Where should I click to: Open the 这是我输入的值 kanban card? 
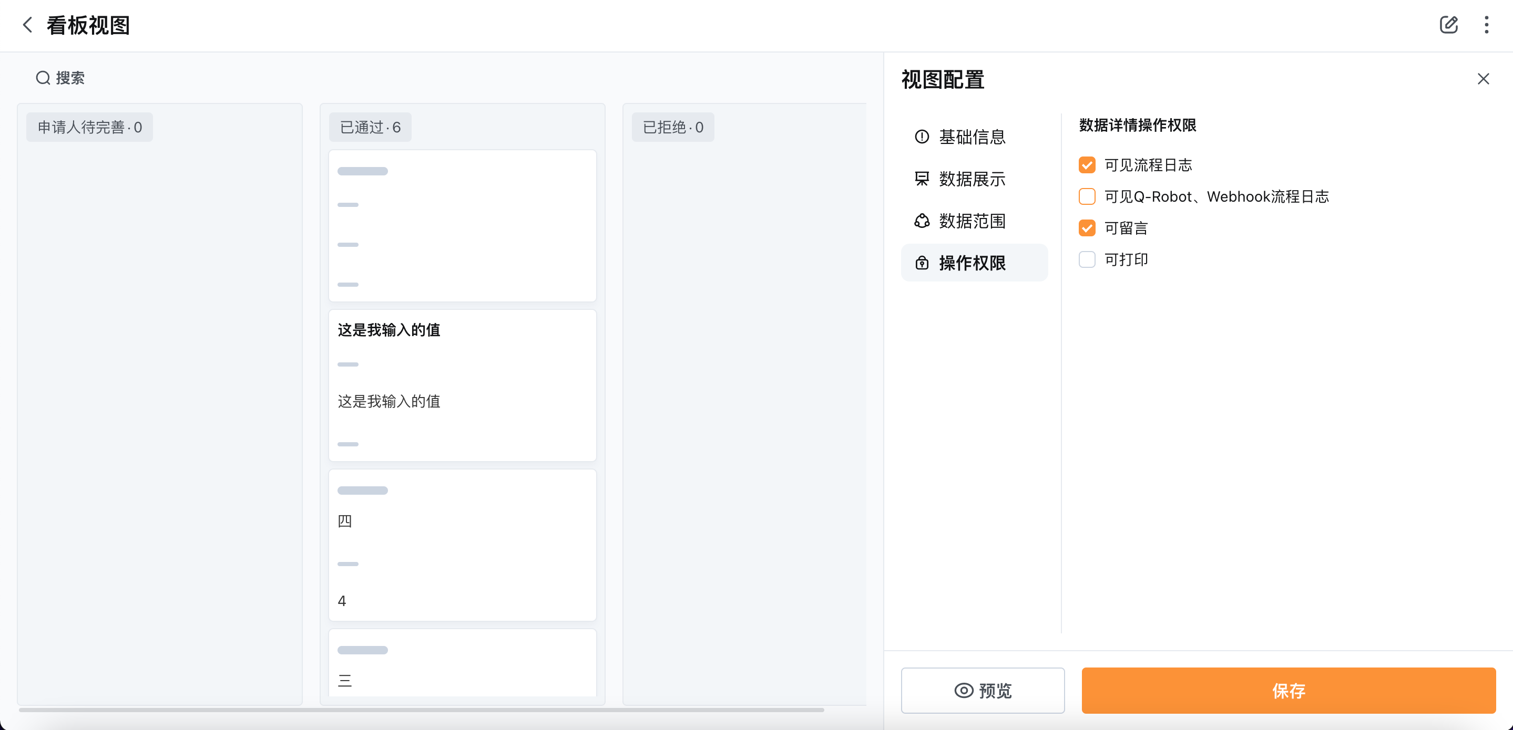pos(462,385)
